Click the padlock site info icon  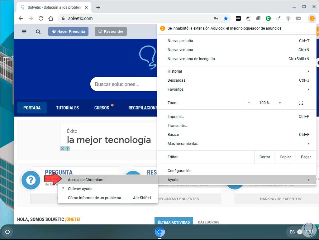point(63,18)
